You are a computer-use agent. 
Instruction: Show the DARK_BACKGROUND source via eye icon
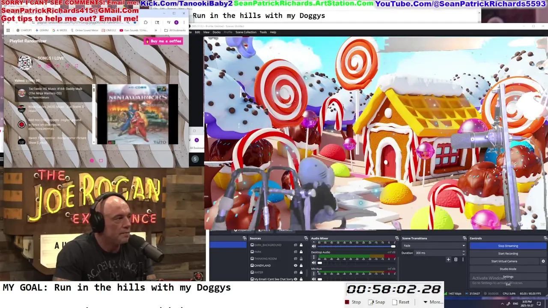[295, 245]
